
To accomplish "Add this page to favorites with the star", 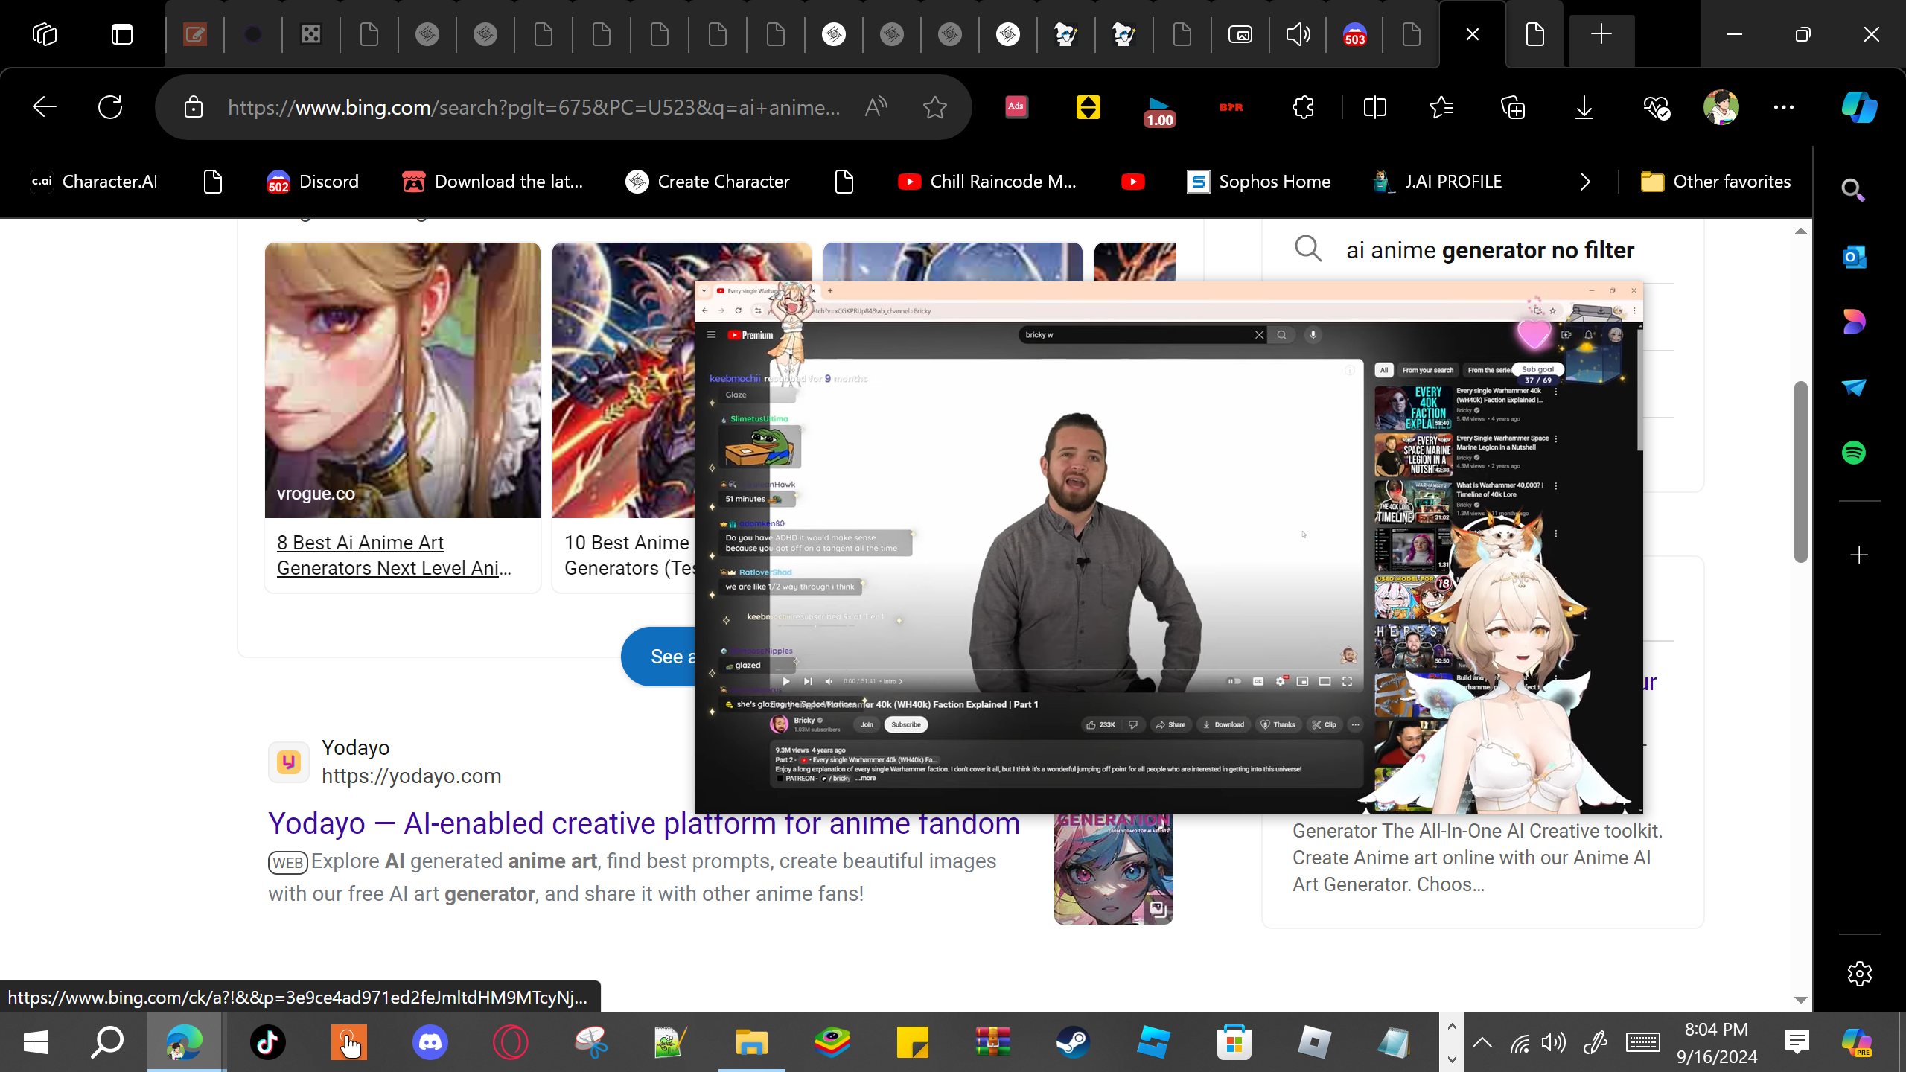I will point(934,107).
